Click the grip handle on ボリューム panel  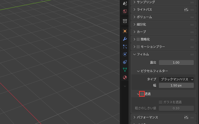192,17
